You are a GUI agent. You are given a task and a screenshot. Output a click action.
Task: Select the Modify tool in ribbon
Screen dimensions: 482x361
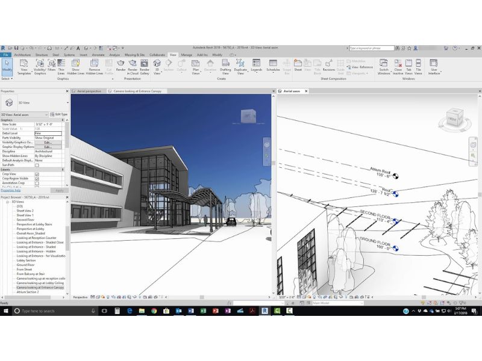(7, 67)
